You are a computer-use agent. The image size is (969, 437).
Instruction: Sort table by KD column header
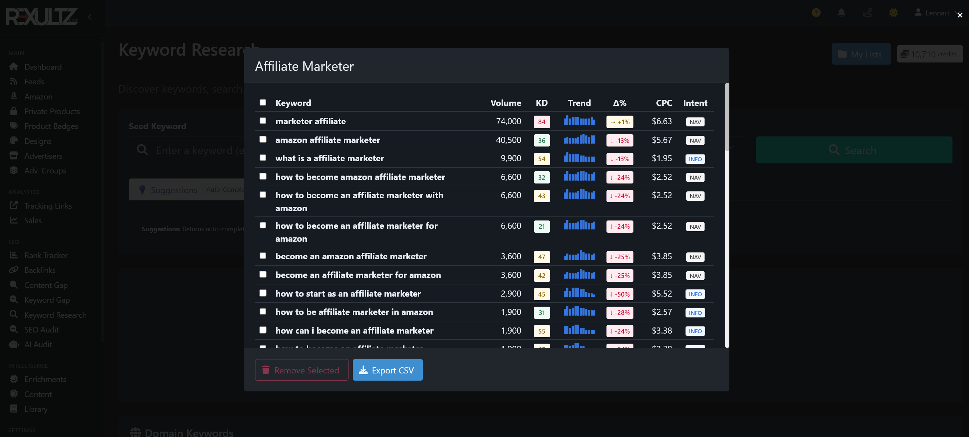click(x=542, y=103)
